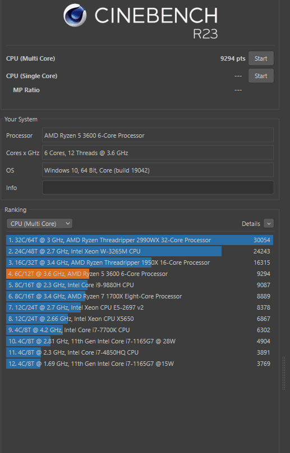Select the Threadripper 2990WX ranking row
This screenshot has height=453, width=290.
point(140,240)
